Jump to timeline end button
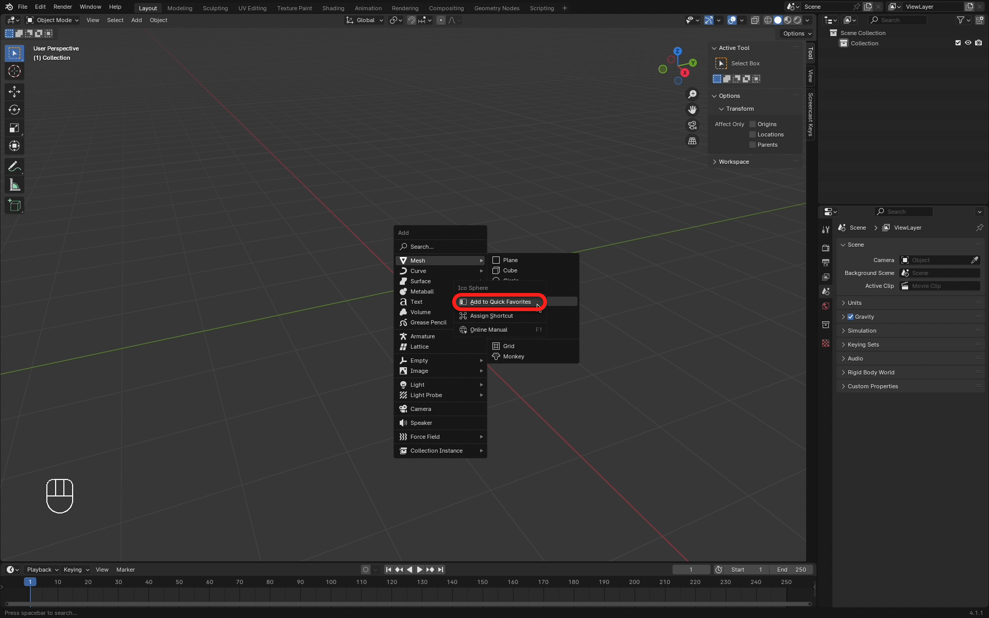The width and height of the screenshot is (989, 618). (440, 570)
